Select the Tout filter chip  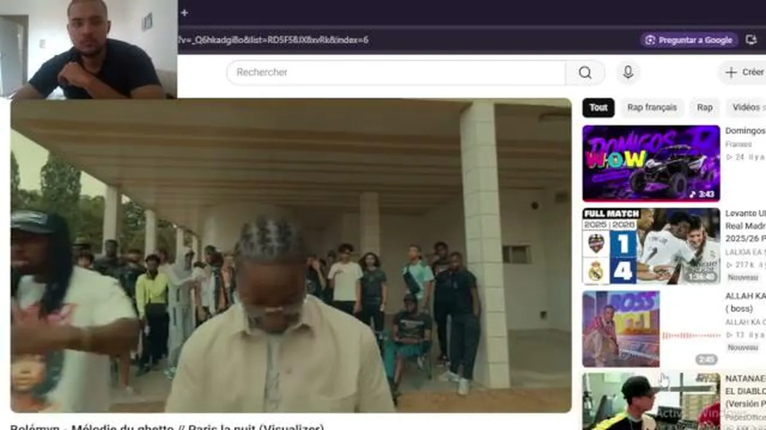click(x=598, y=107)
